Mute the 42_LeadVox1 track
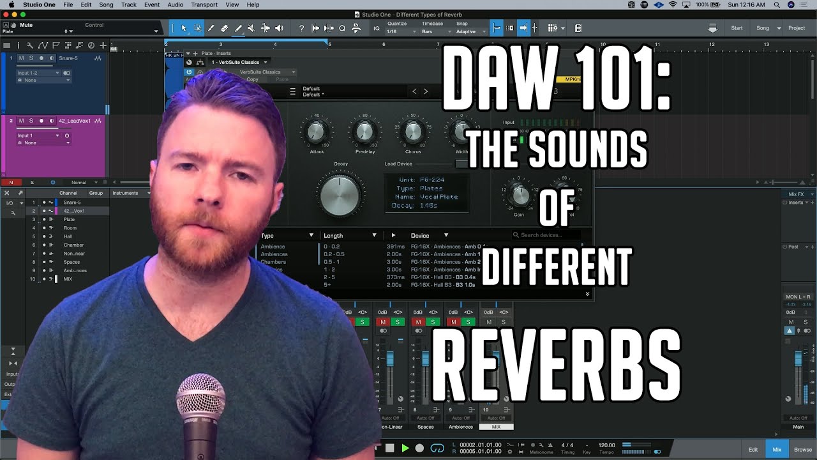817x460 pixels. 21,121
